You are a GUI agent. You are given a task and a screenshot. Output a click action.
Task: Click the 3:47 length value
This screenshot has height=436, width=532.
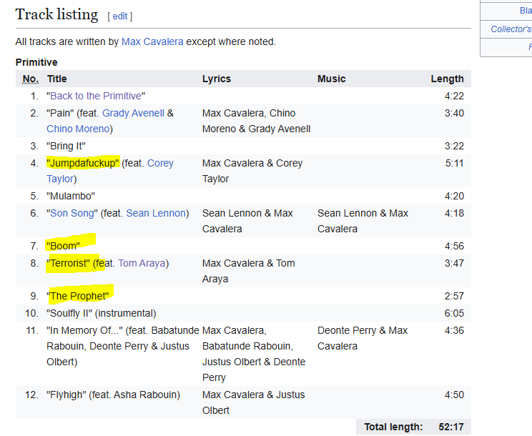(454, 264)
